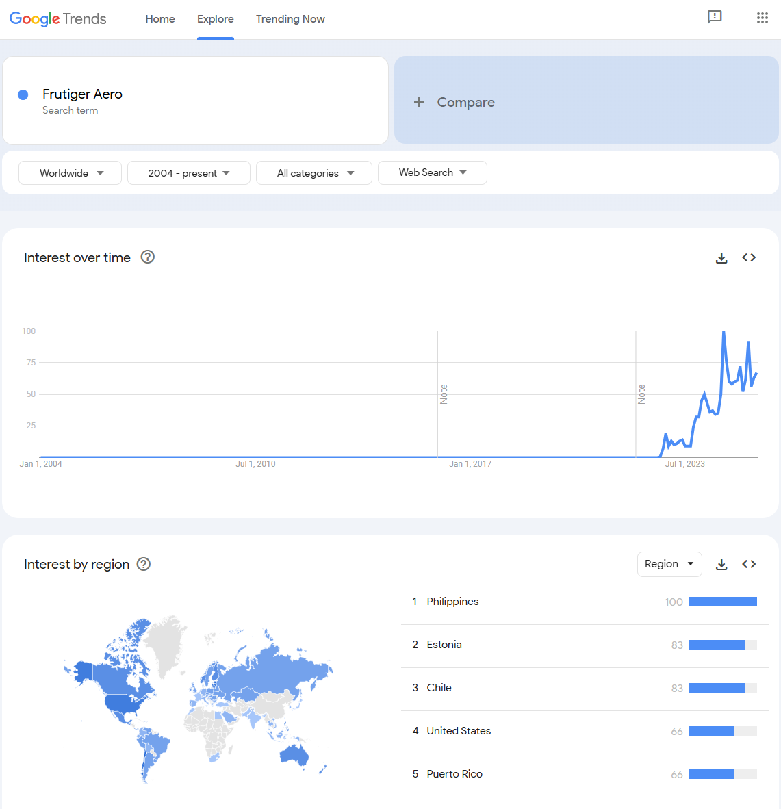The width and height of the screenshot is (781, 809).
Task: Change the 2004 - present time range
Action: pos(189,173)
